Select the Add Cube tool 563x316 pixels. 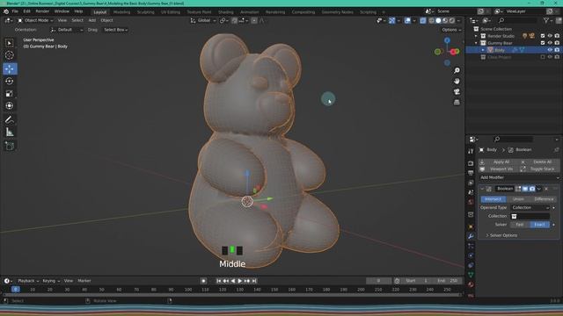coord(10,146)
